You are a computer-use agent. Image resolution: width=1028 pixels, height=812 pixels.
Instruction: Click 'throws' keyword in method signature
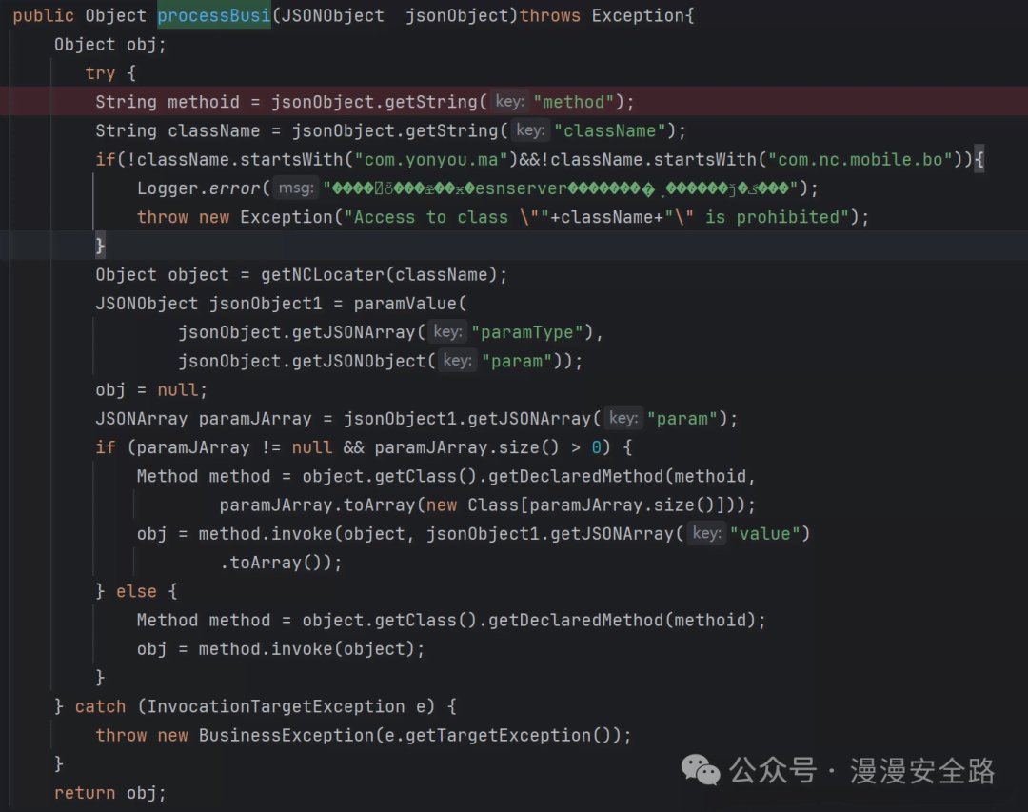[549, 16]
